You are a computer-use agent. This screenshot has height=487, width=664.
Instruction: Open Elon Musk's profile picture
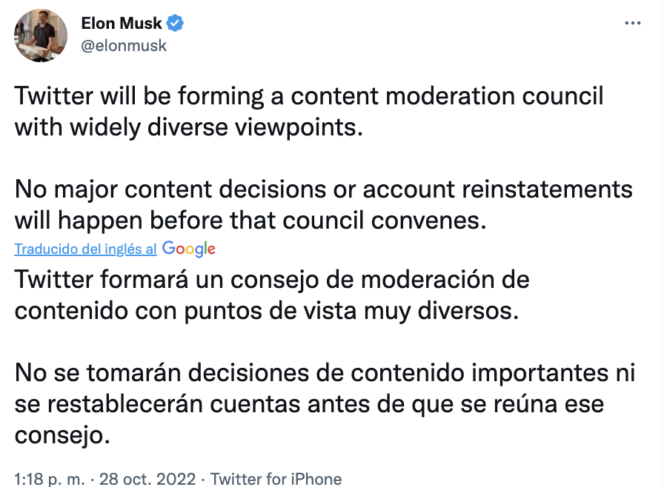click(42, 35)
